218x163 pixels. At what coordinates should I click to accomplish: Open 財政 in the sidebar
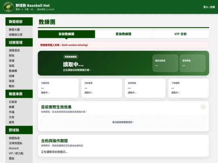[x=12, y=56]
